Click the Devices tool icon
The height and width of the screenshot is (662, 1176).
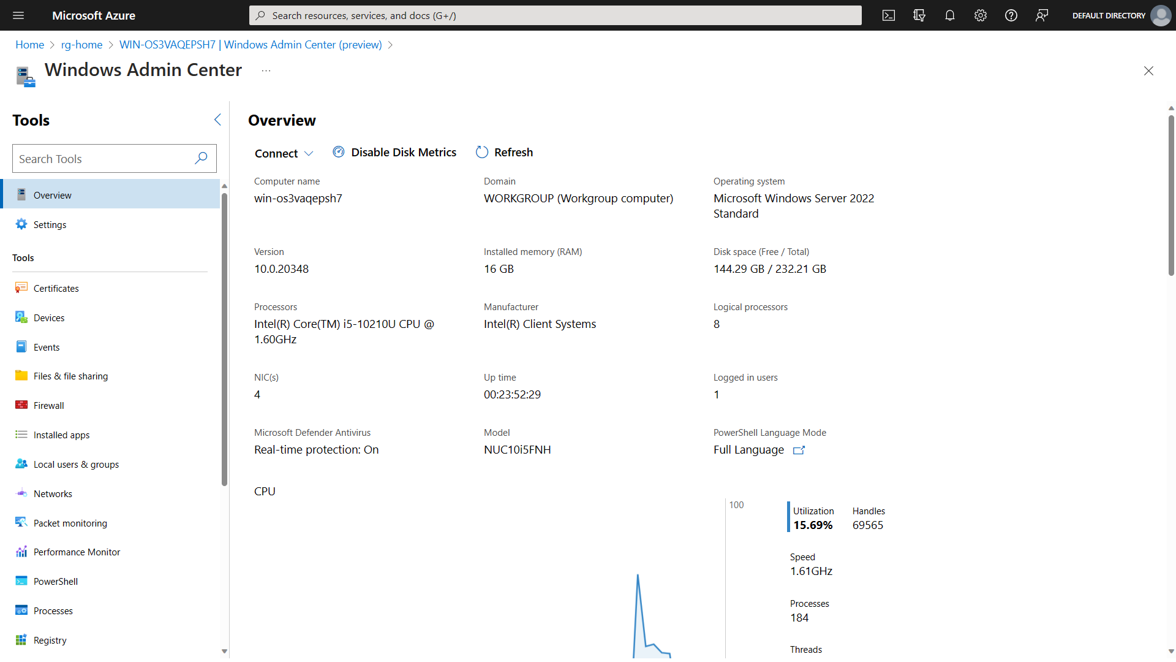pos(21,318)
